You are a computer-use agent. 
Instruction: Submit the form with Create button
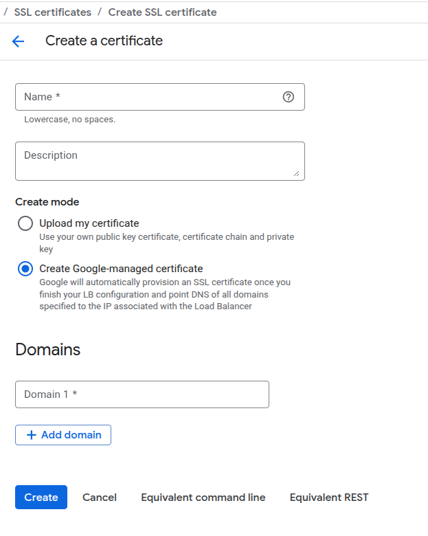(41, 497)
